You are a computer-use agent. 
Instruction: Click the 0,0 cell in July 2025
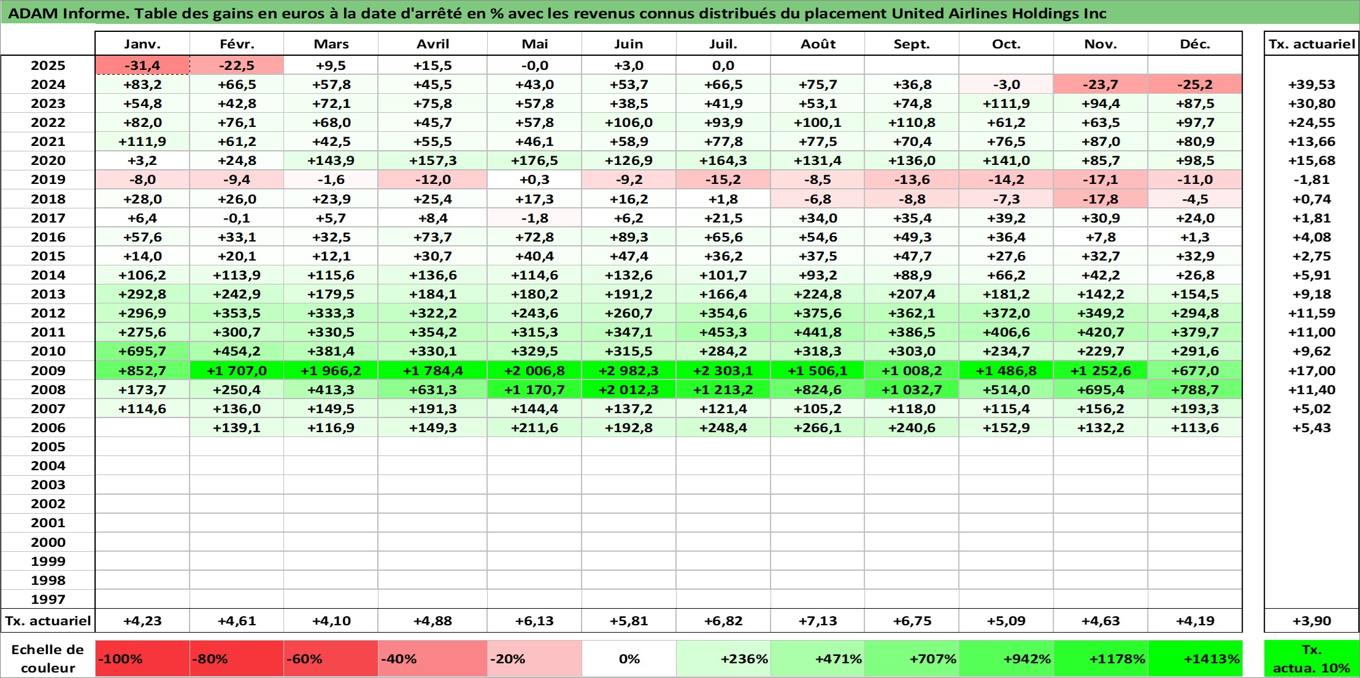point(723,65)
